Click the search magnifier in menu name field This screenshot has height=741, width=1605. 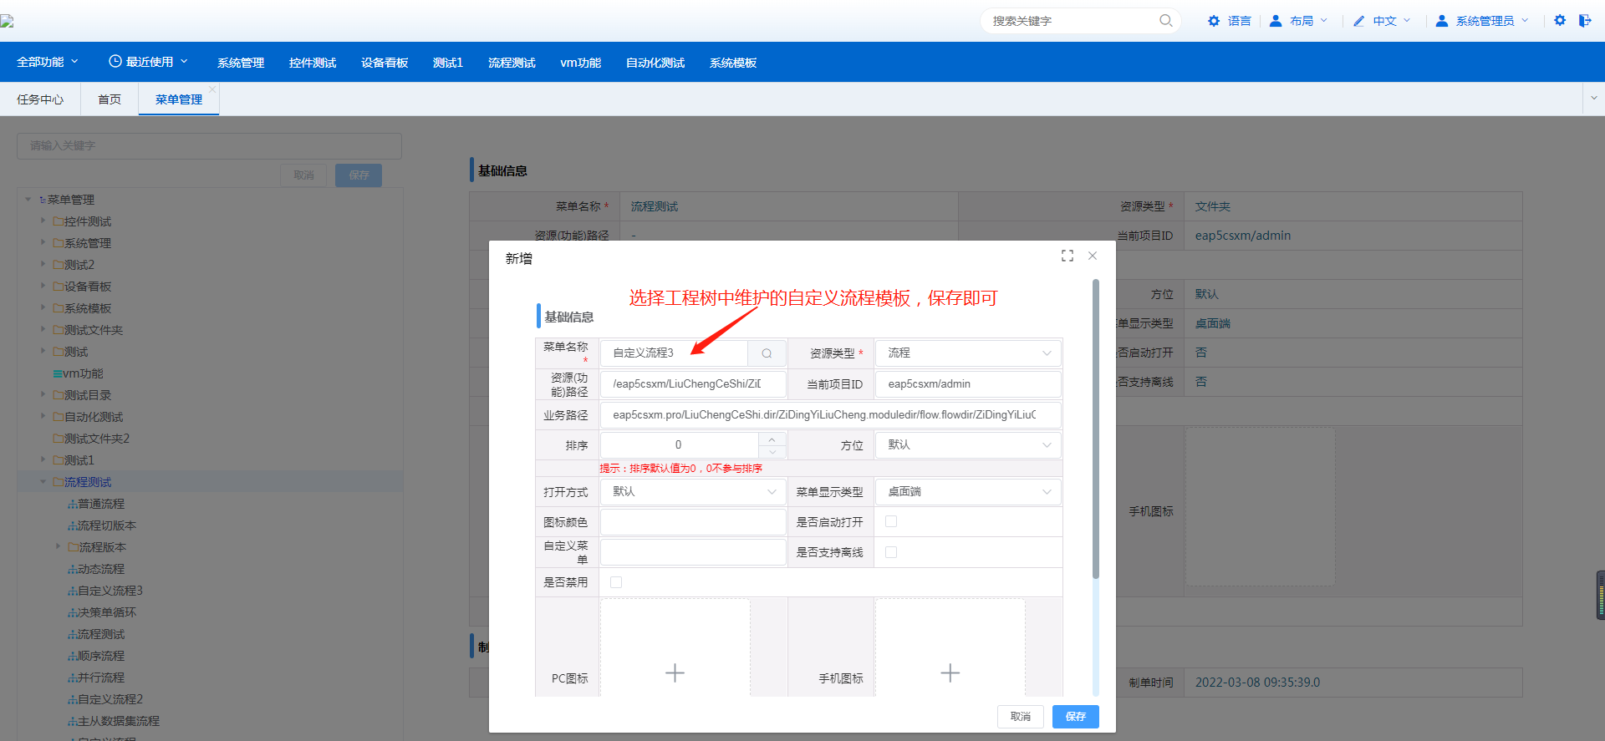click(x=767, y=353)
